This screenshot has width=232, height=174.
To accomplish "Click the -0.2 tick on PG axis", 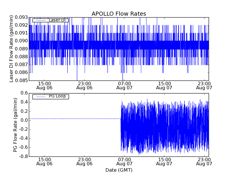I will pyautogui.click(x=23, y=129).
